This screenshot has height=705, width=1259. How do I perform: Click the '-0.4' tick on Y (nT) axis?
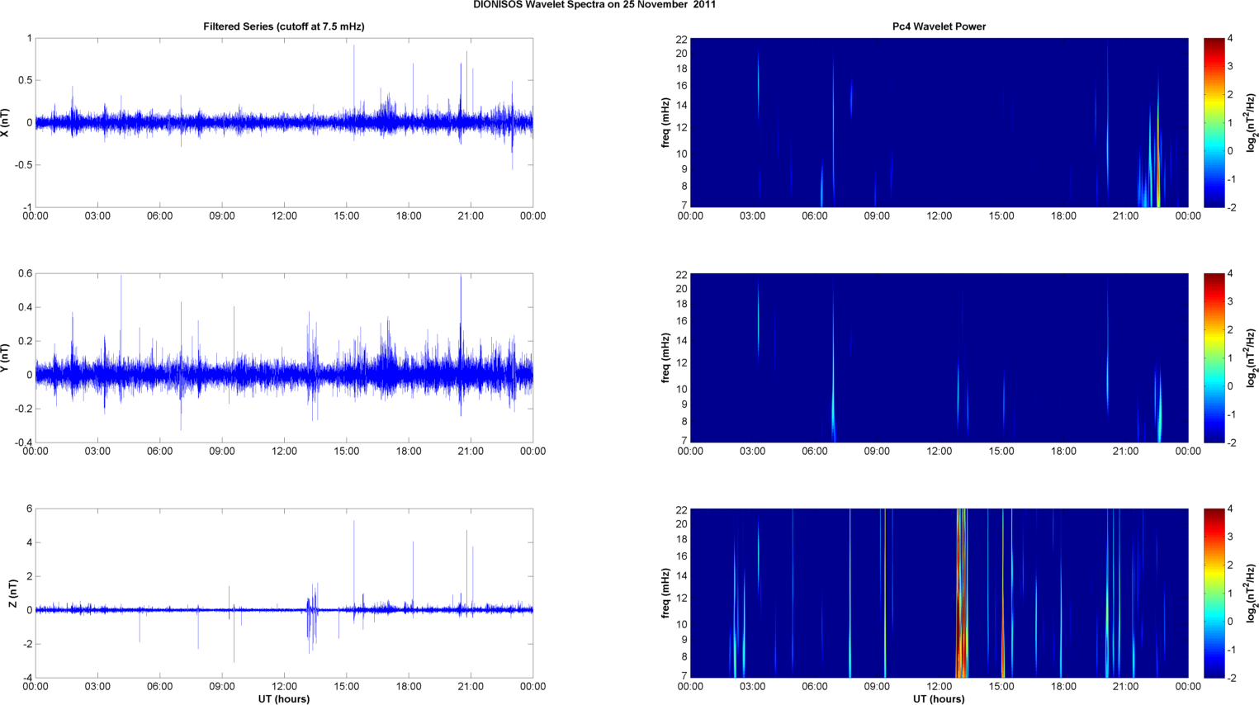(23, 442)
